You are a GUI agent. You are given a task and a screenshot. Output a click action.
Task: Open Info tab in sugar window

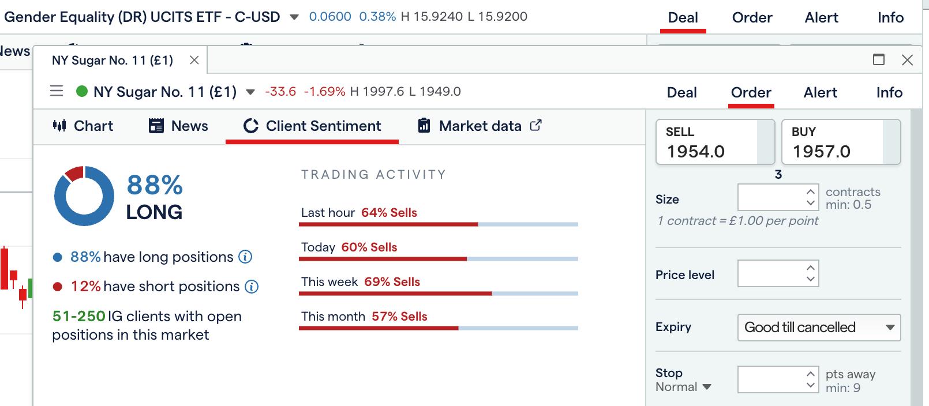tap(889, 92)
